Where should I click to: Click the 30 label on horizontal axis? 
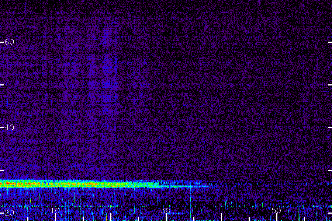click(x=166, y=210)
